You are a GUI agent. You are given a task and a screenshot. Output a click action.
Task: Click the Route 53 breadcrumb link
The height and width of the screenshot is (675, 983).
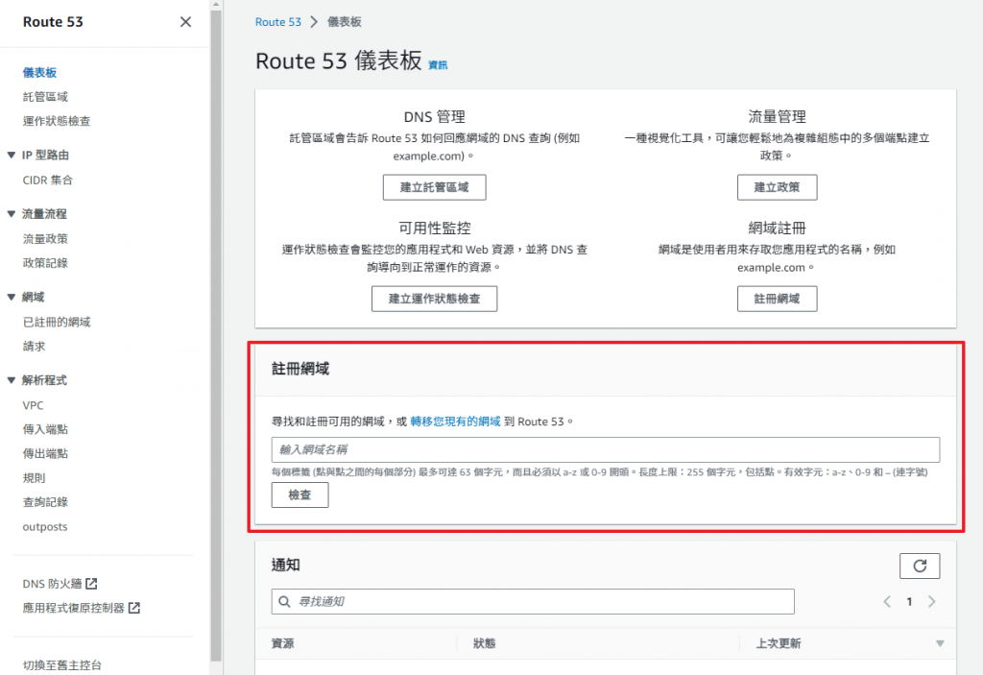click(x=277, y=22)
